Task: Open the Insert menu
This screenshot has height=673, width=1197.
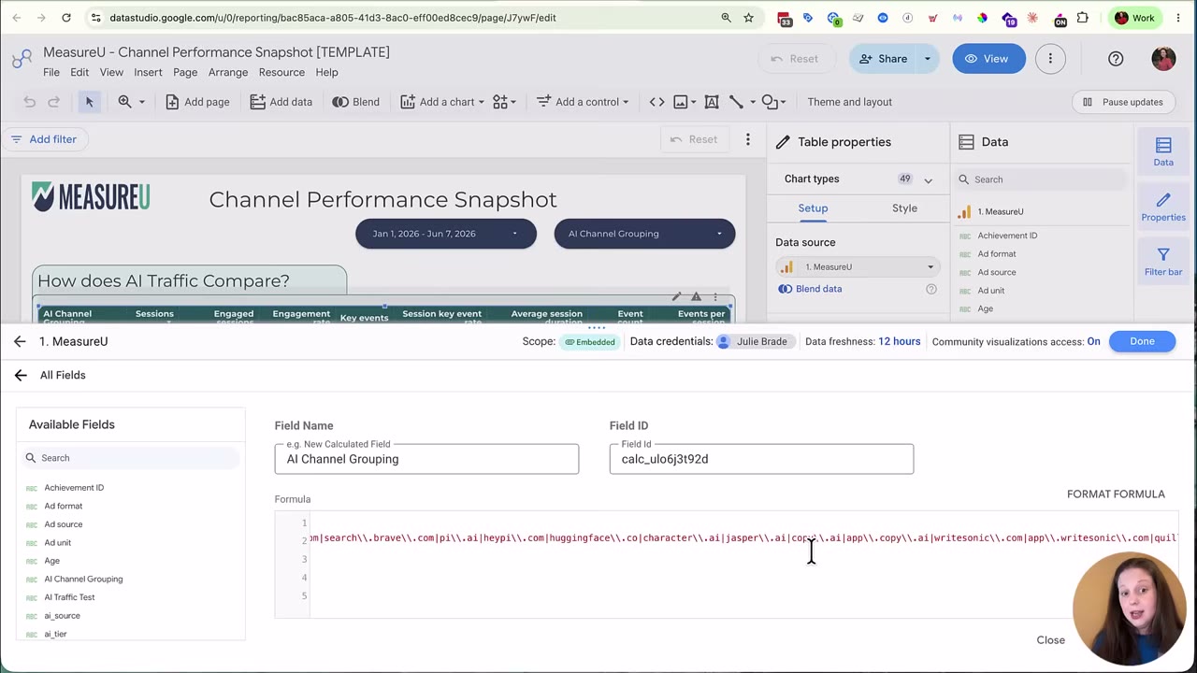Action: [148, 72]
